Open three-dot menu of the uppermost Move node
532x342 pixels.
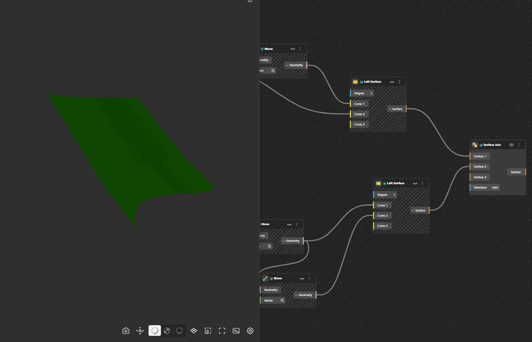point(300,49)
